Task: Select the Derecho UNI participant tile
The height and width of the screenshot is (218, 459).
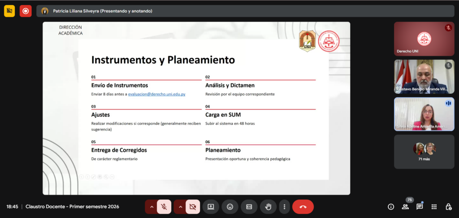Action: tap(424, 39)
